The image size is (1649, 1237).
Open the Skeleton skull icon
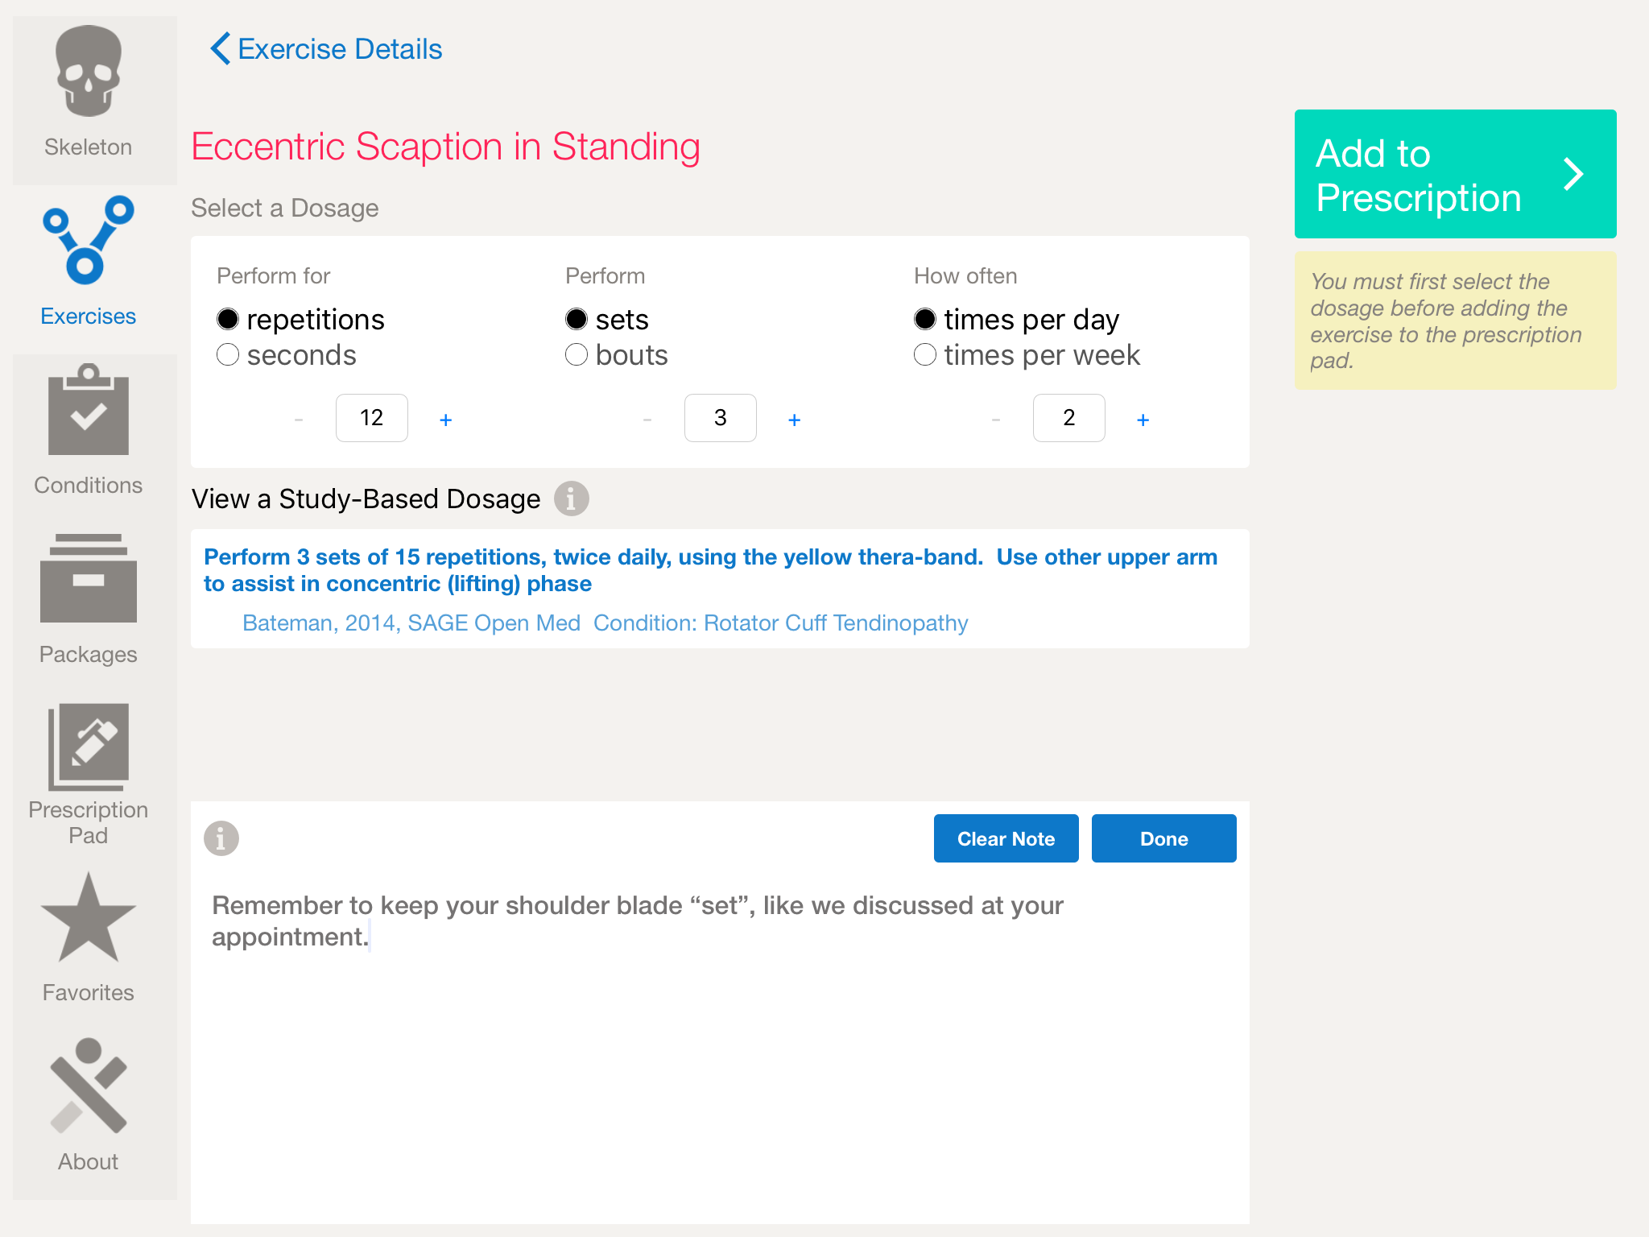[x=89, y=72]
